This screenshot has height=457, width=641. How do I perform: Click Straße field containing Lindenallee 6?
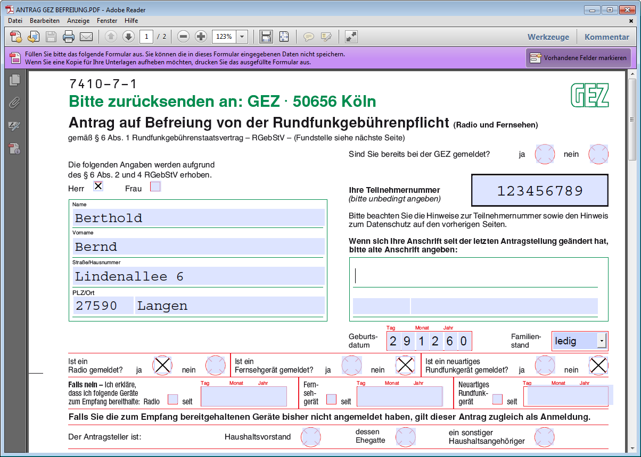[x=199, y=276]
